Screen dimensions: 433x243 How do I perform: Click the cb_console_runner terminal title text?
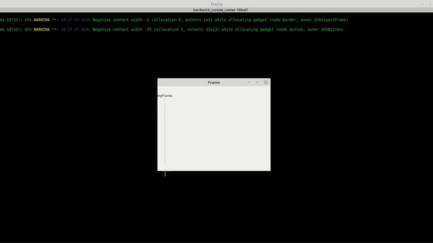pyautogui.click(x=220, y=10)
